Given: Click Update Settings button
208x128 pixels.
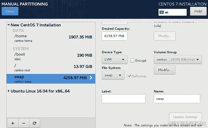Looking at the screenshot, I should (185, 117).
